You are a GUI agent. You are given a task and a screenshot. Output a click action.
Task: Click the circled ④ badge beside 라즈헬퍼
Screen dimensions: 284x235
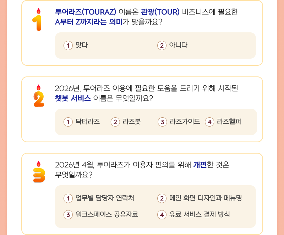point(209,122)
